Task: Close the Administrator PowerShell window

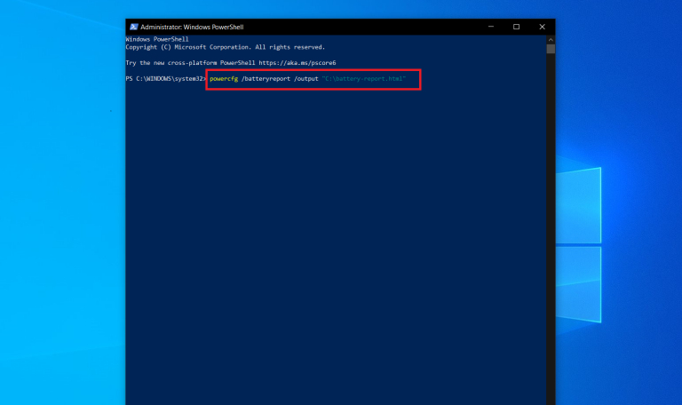Action: (542, 27)
